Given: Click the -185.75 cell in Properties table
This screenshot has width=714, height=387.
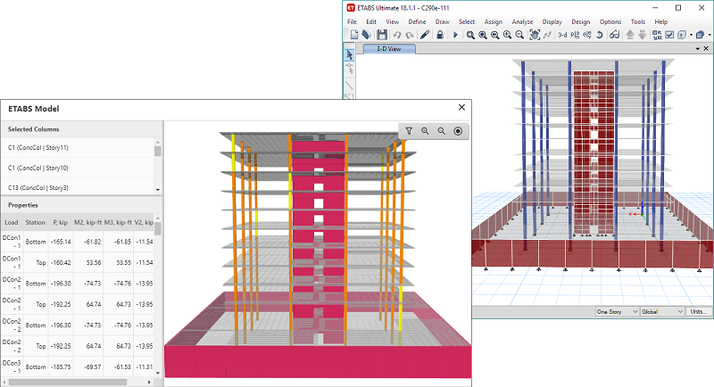Looking at the screenshot, I should [x=61, y=367].
